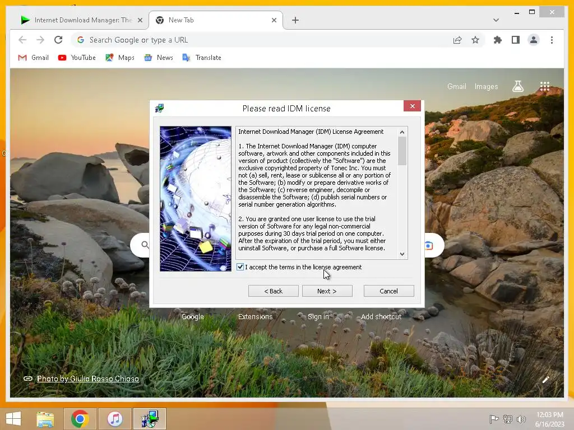Open the Windows Start button
The height and width of the screenshot is (430, 574).
pos(13,419)
